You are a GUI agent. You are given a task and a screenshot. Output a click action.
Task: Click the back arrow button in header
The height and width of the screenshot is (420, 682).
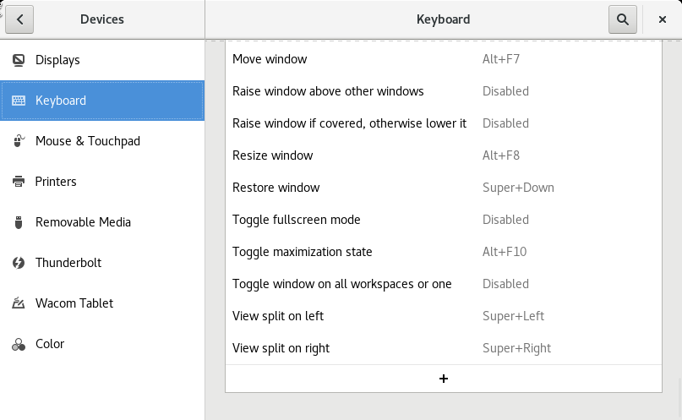click(x=19, y=19)
